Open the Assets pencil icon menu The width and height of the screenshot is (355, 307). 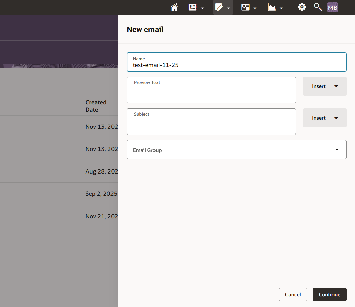point(223,7)
